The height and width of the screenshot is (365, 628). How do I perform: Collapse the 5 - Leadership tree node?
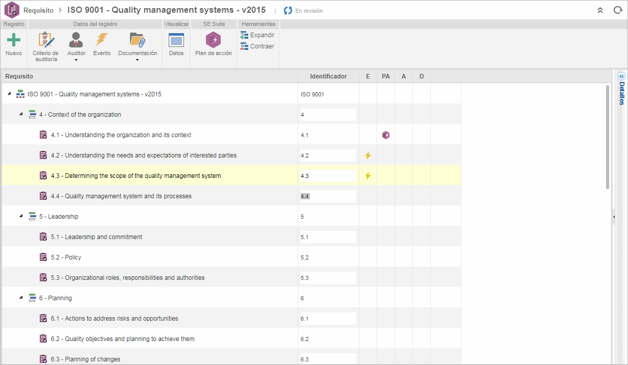click(x=21, y=216)
